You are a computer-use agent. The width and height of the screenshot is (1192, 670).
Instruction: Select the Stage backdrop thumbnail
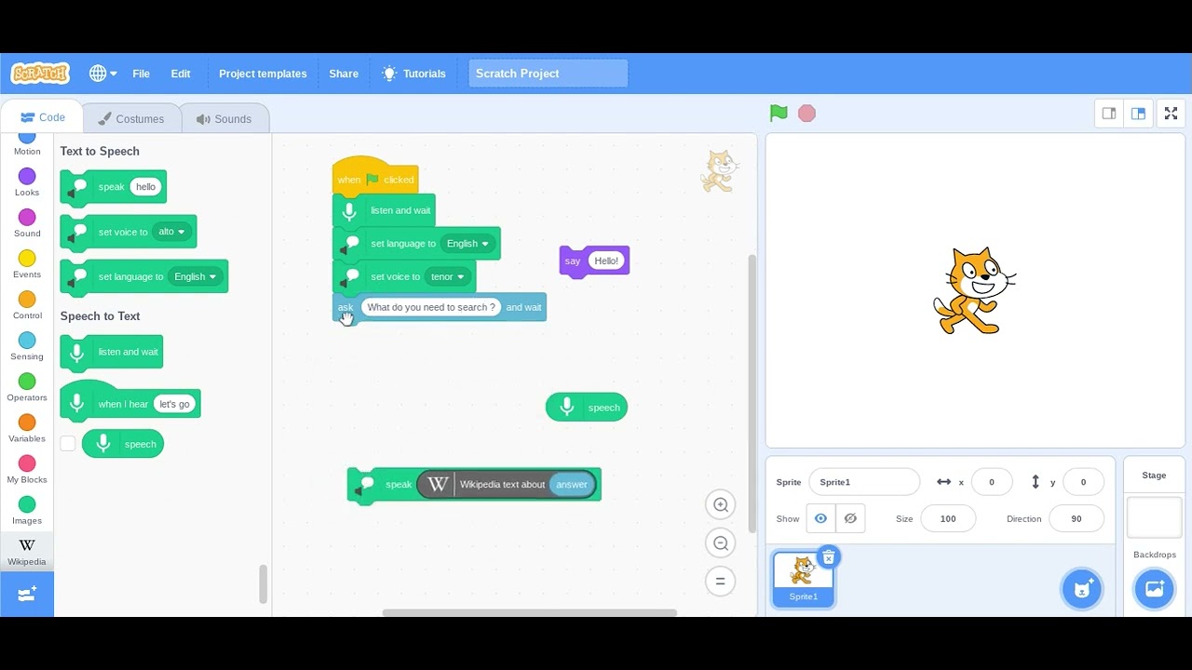click(x=1154, y=517)
